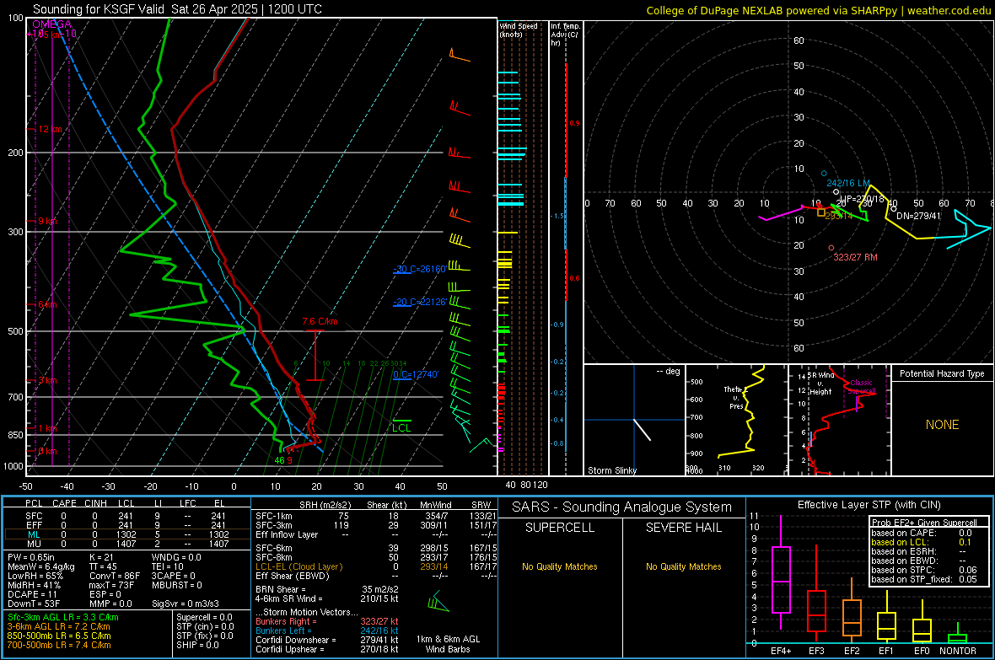This screenshot has width=995, height=660.
Task: Click the '9 km' height marker
Action: (x=47, y=221)
